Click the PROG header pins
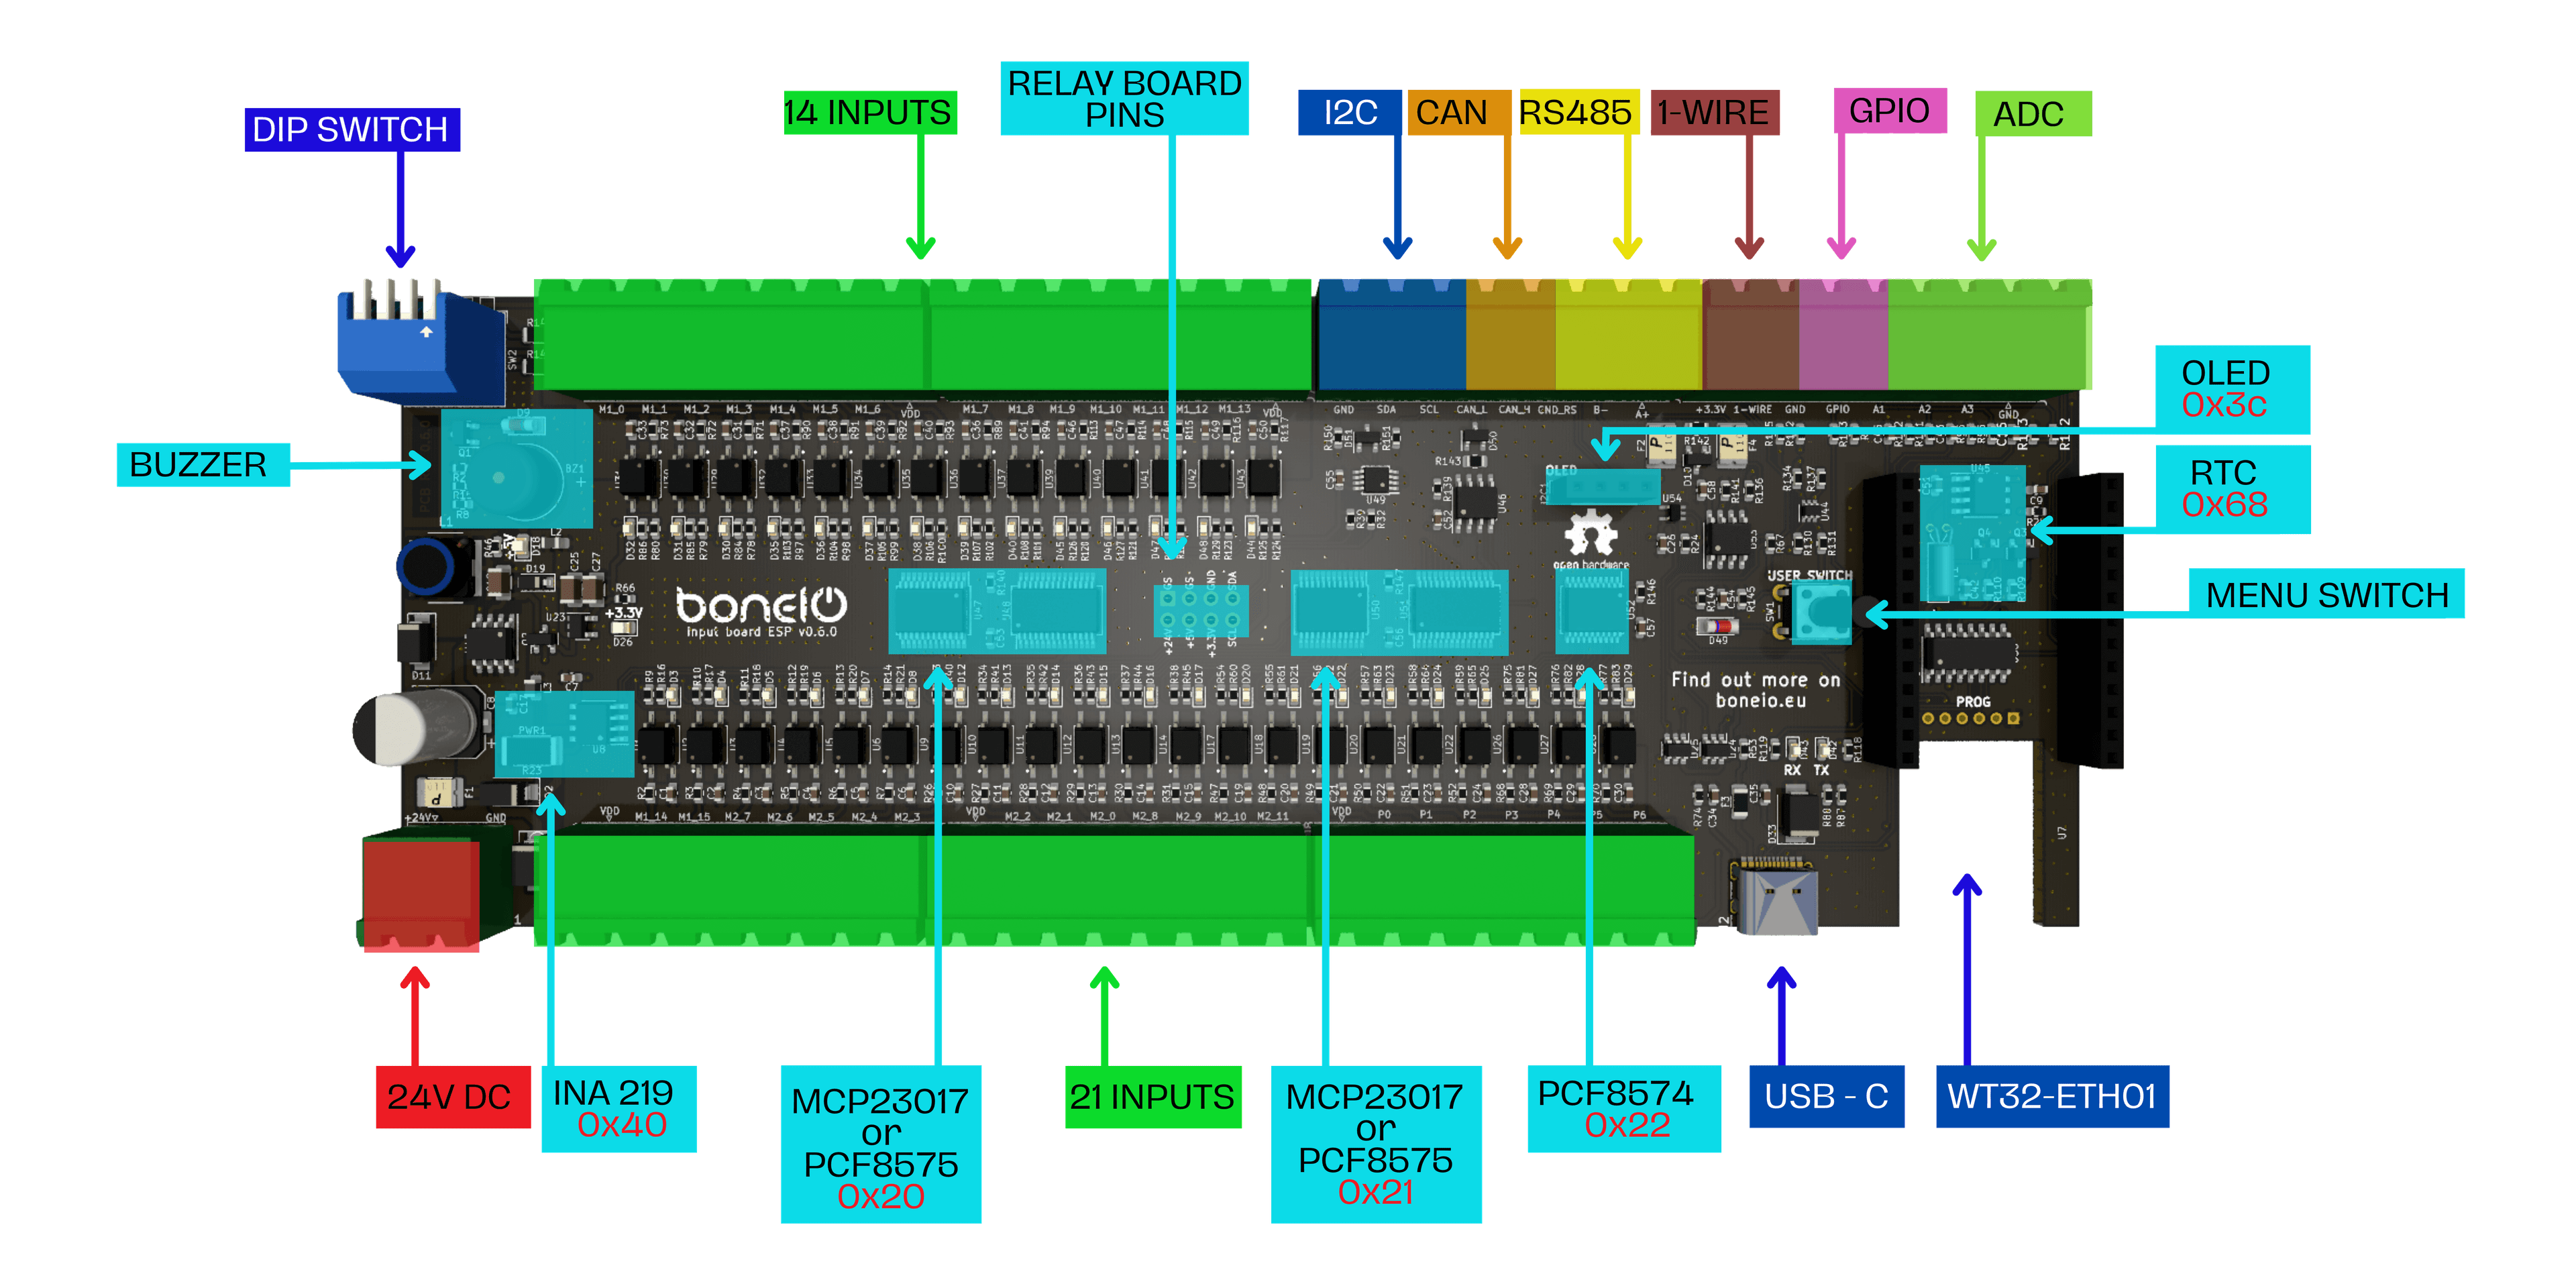Viewport: 2576px width, 1288px height. (x=1971, y=718)
